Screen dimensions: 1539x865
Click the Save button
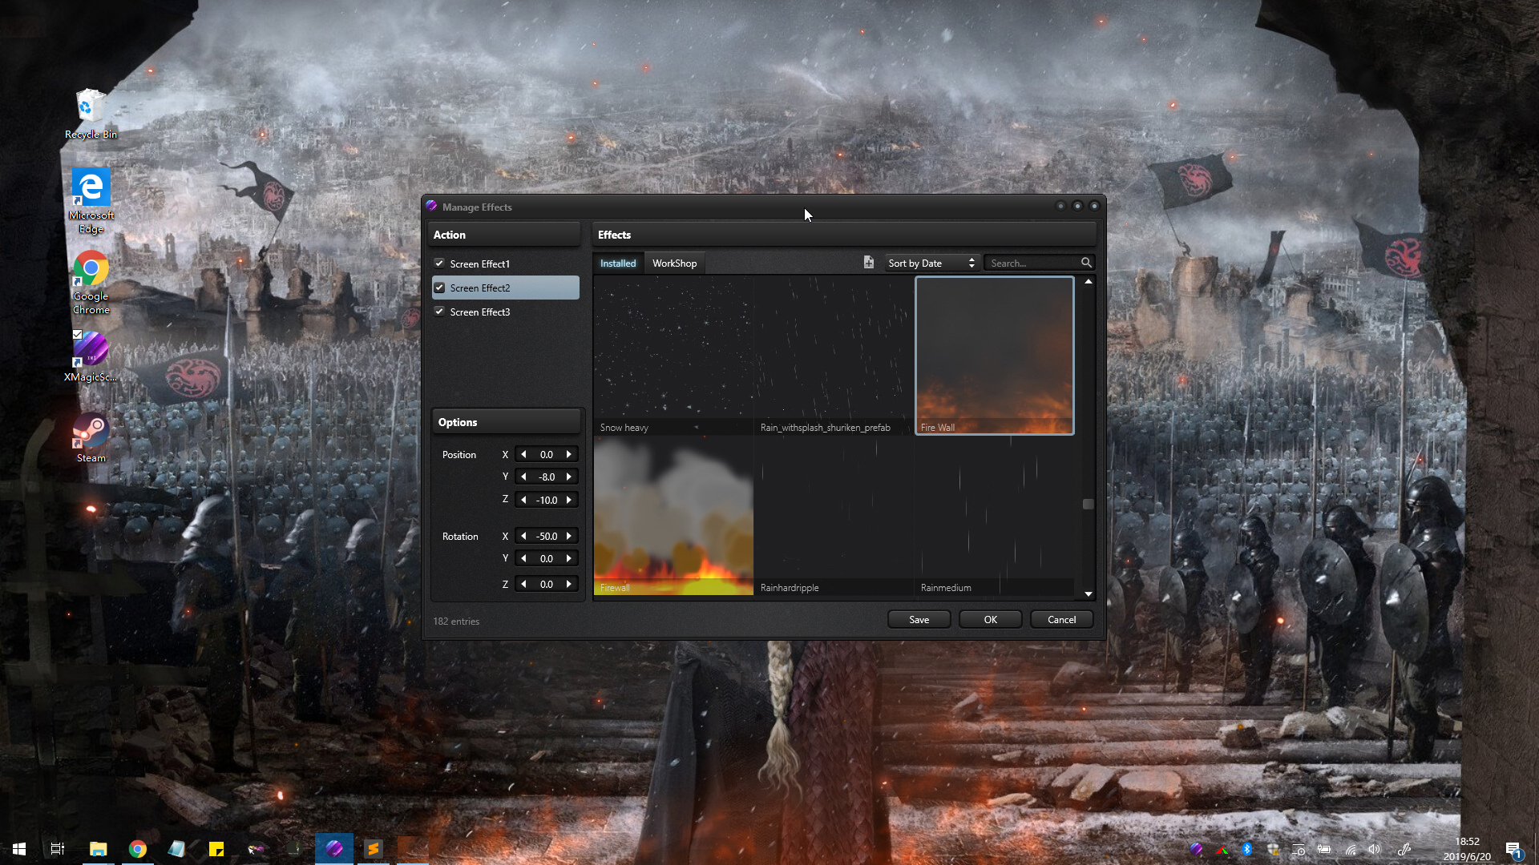coord(919,620)
